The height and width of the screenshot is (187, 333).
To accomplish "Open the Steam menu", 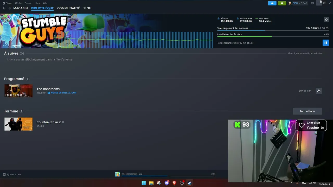I will coord(9,3).
